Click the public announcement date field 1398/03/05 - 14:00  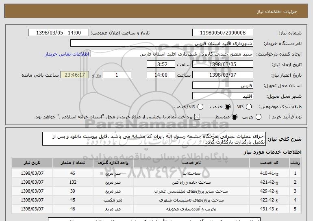59,33
